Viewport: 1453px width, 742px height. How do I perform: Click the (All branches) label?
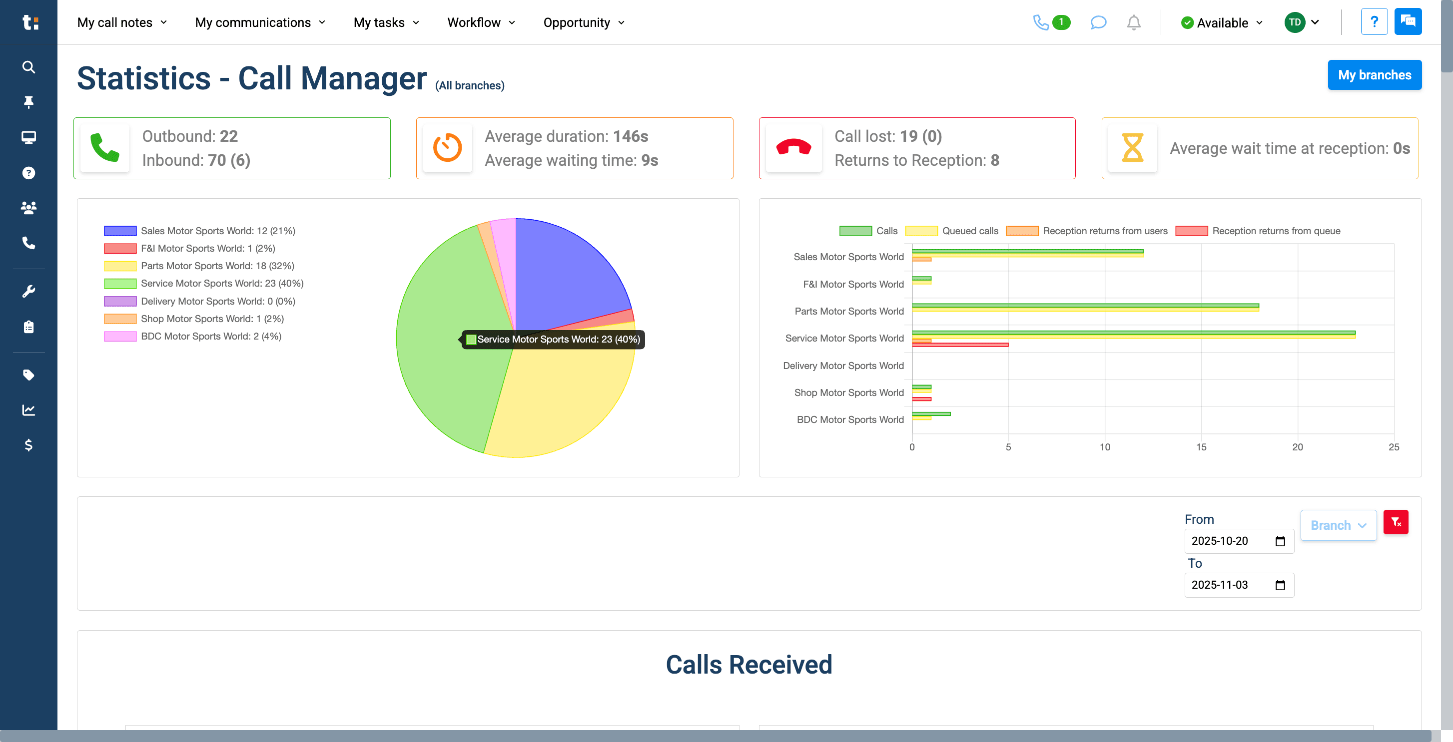(x=469, y=86)
